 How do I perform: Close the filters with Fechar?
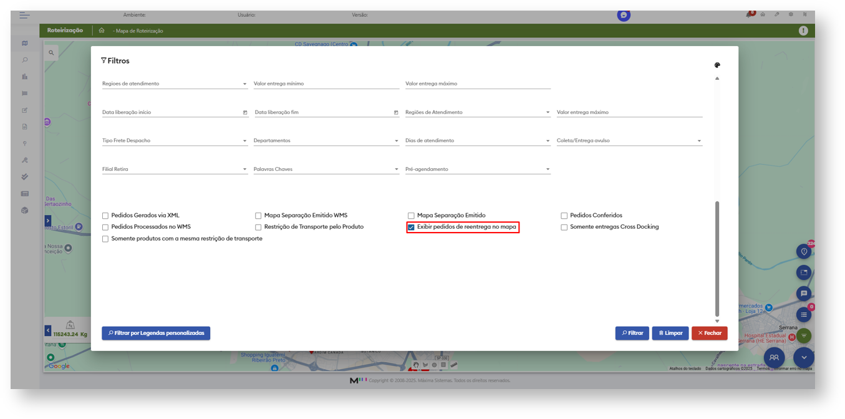[x=710, y=333]
